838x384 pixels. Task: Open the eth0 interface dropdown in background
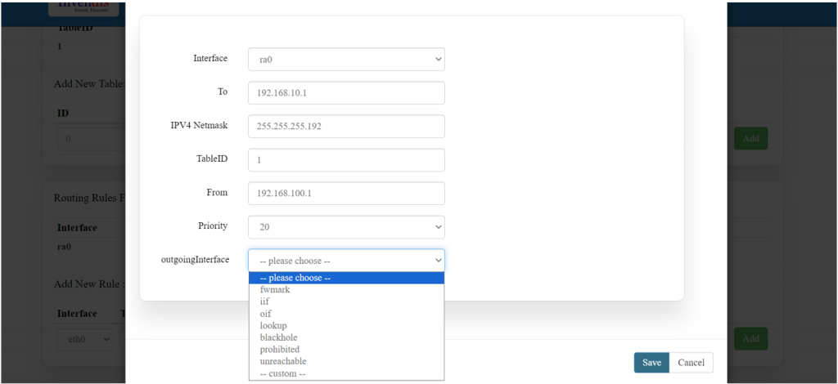(x=85, y=338)
